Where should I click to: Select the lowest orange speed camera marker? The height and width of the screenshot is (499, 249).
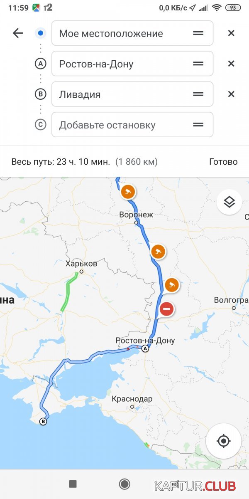172,285
